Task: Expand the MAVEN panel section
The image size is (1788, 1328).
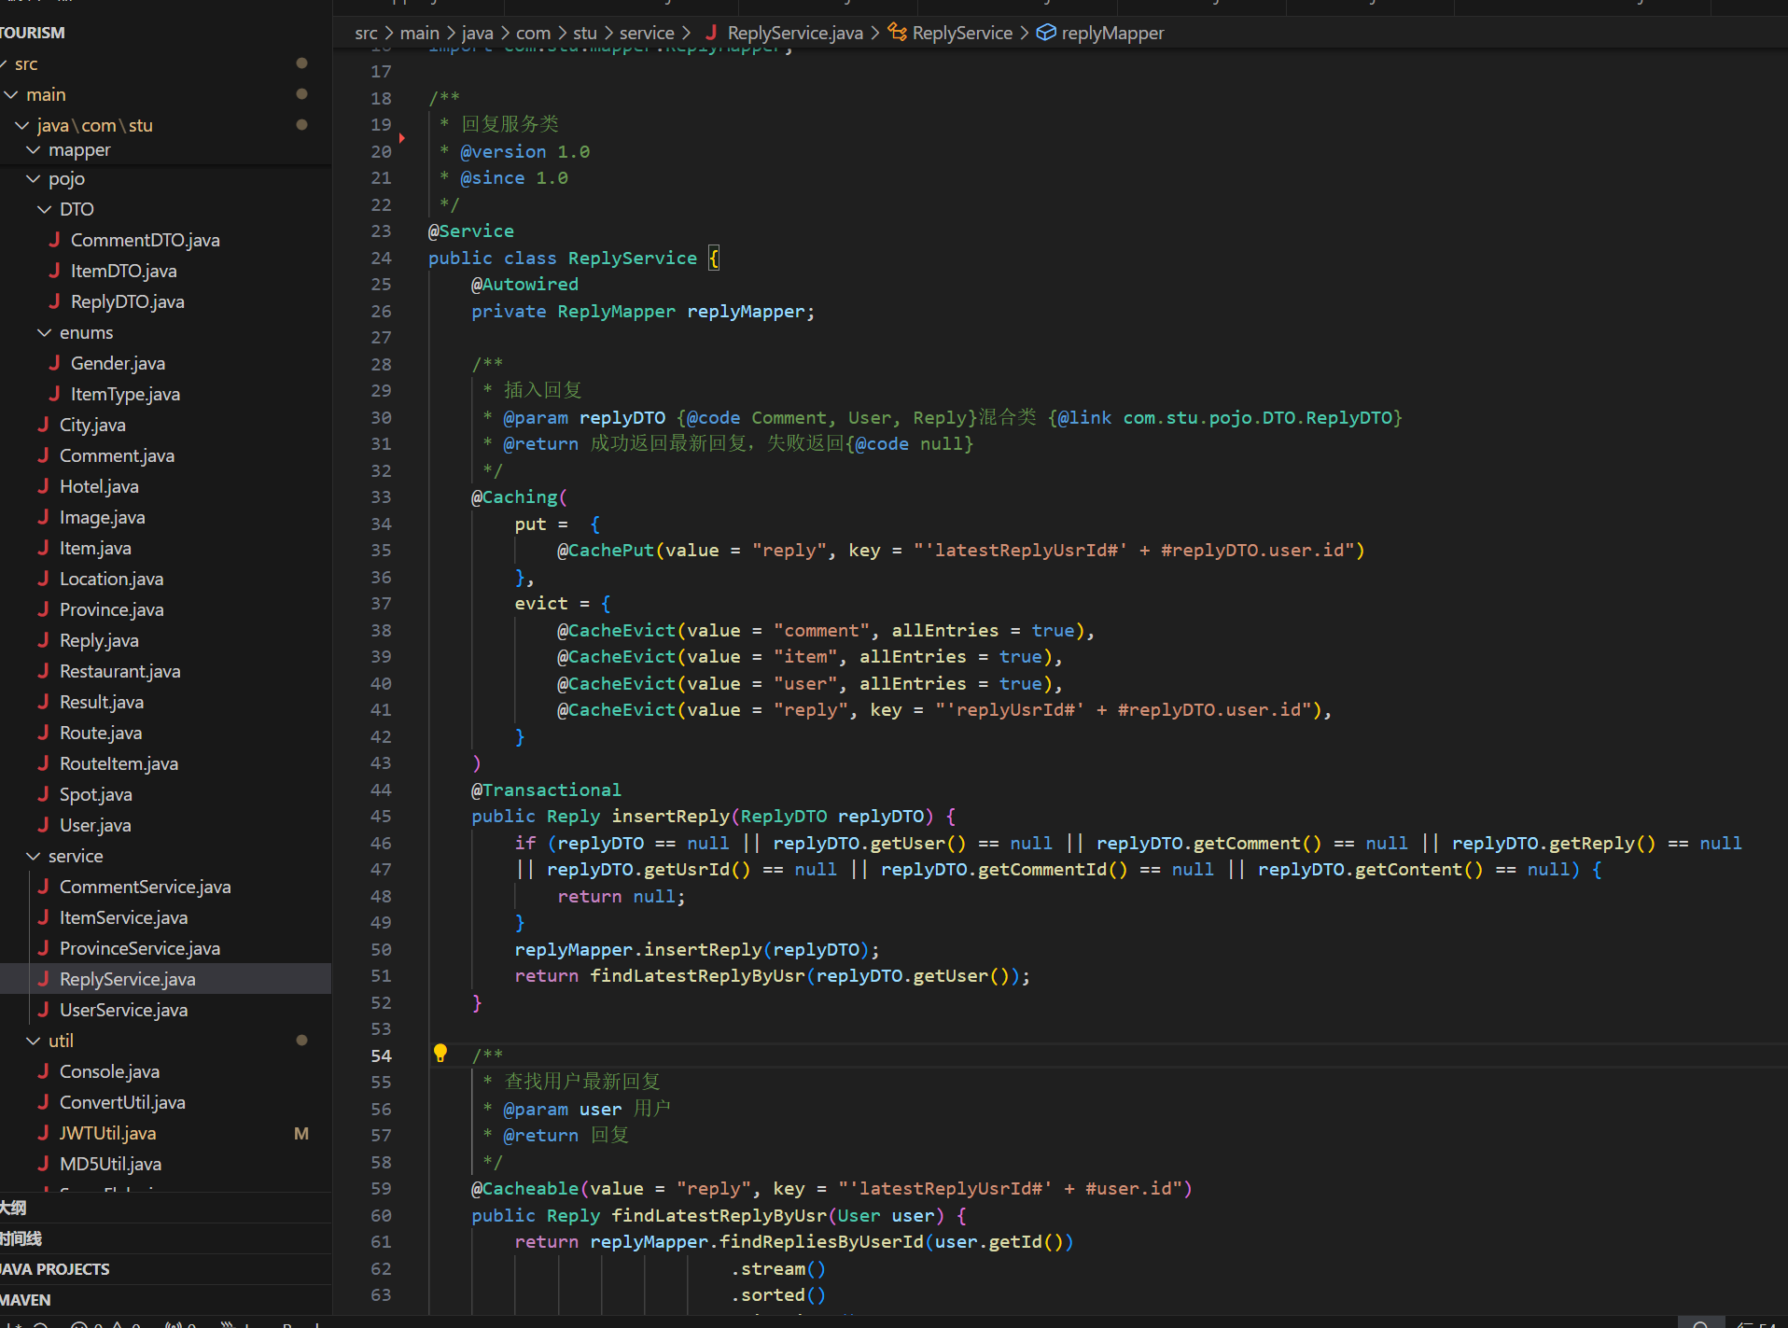Action: pos(26,1300)
